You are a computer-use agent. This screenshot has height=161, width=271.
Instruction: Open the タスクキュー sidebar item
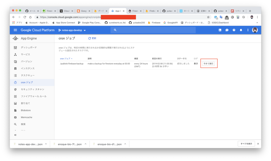pos(32,75)
